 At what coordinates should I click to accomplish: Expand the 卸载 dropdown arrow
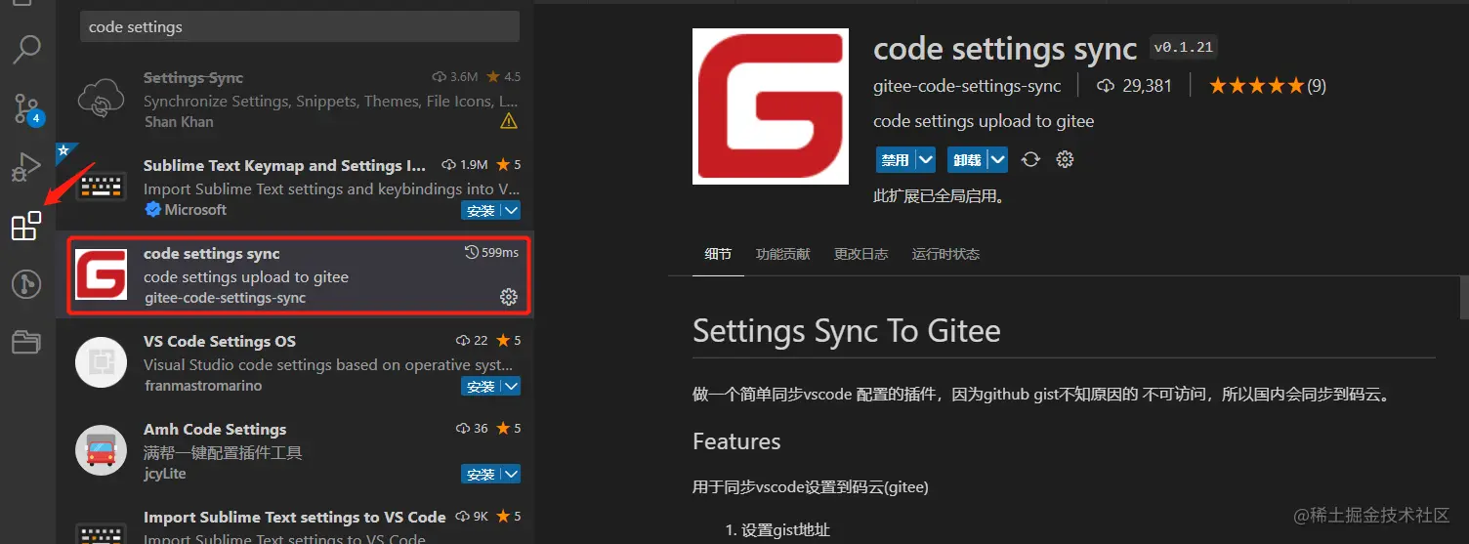click(x=997, y=159)
